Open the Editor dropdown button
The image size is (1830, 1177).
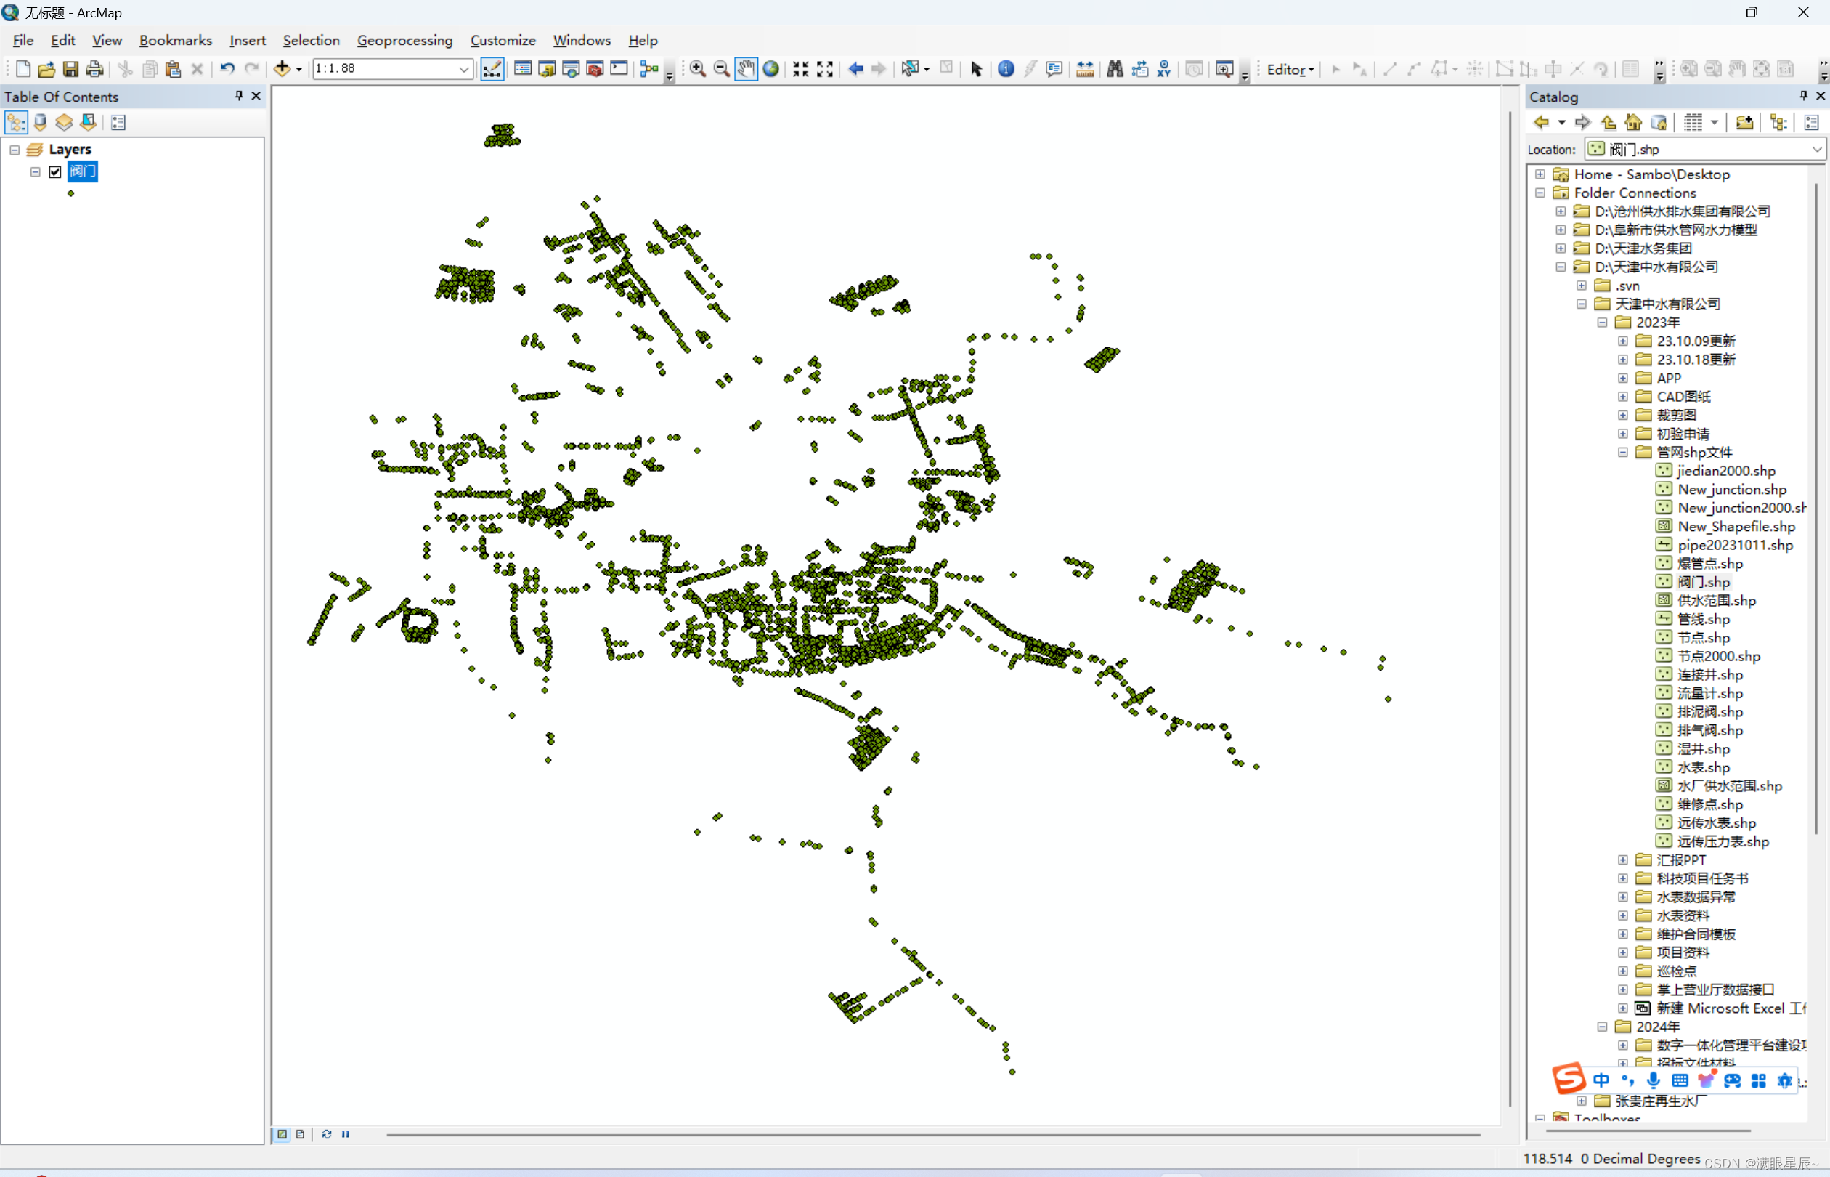pyautogui.click(x=1290, y=69)
